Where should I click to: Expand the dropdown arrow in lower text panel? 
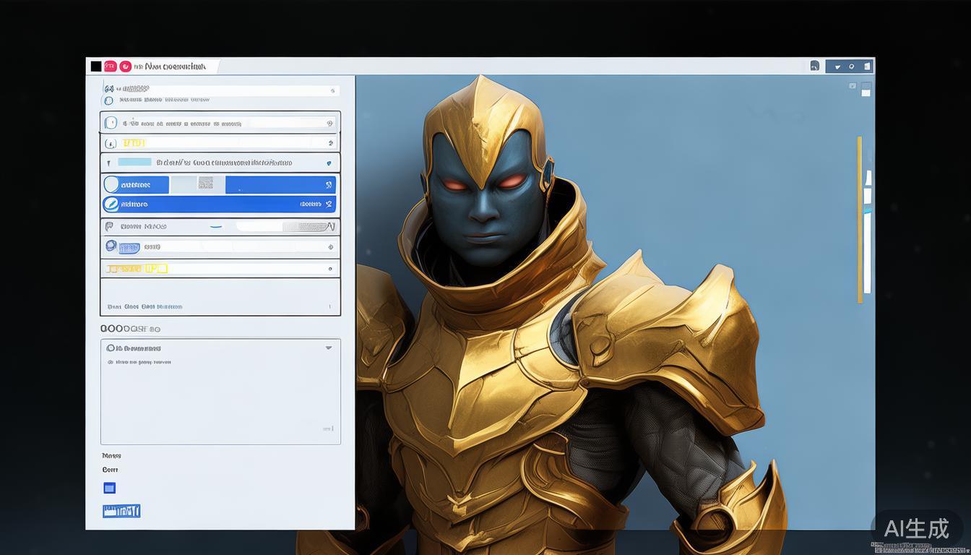tap(329, 348)
